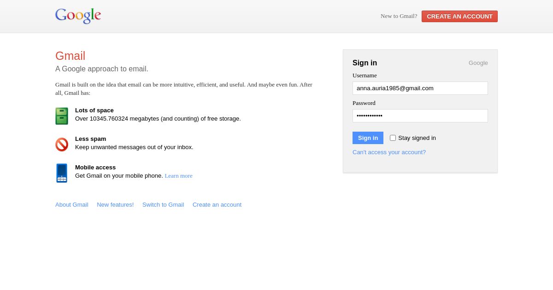Open the Learn more link

[178, 175]
